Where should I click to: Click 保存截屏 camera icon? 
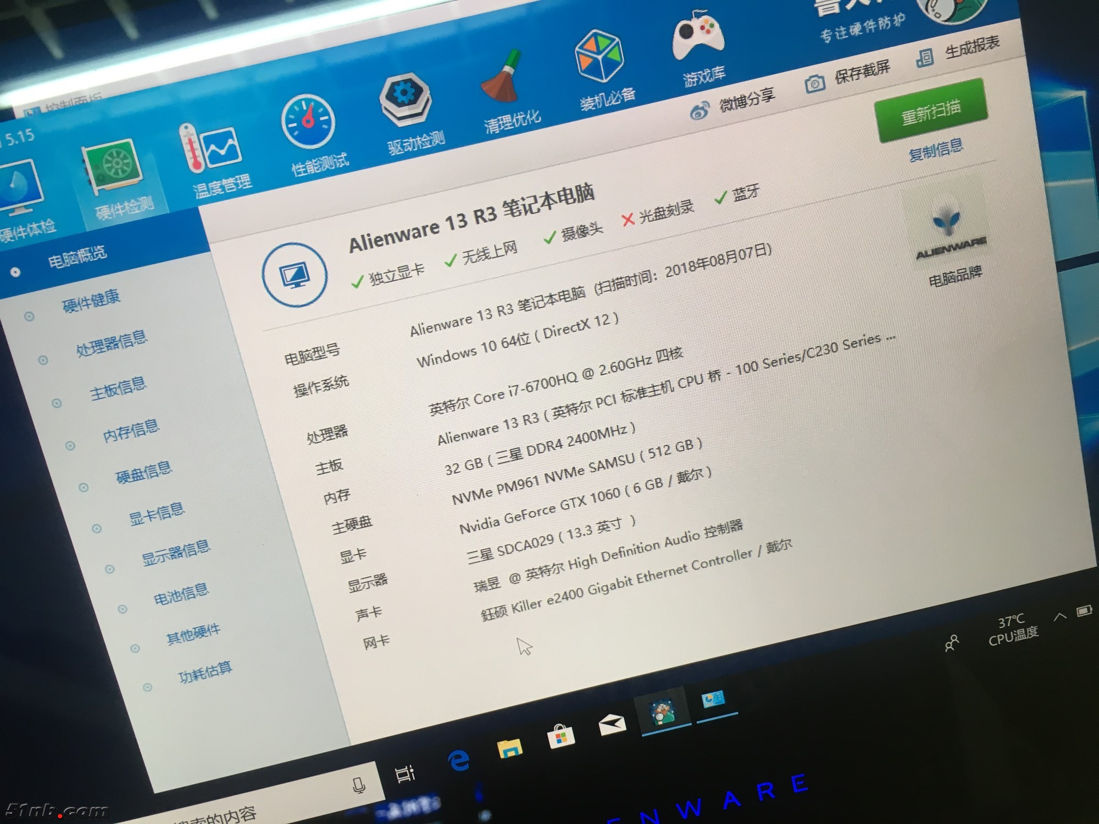(x=815, y=83)
